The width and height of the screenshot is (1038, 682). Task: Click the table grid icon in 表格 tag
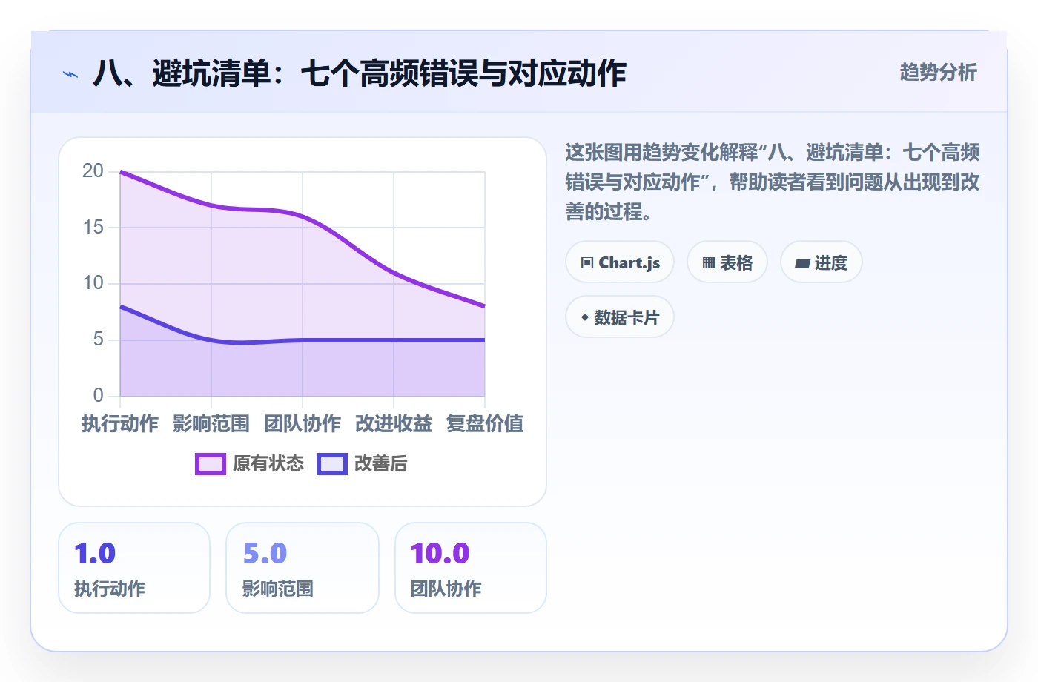(709, 263)
